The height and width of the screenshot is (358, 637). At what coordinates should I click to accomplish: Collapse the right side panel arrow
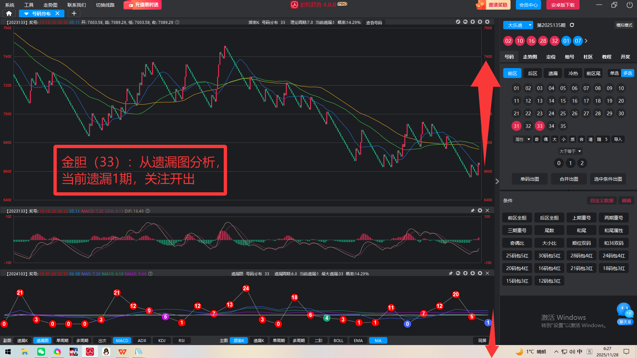pos(497,181)
